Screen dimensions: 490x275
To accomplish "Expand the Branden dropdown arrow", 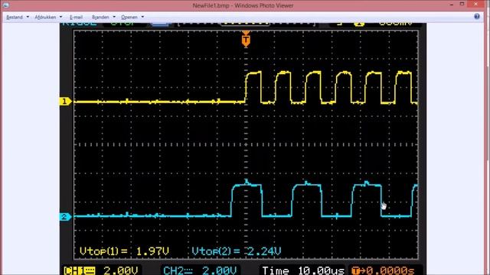I will pyautogui.click(x=114, y=17).
